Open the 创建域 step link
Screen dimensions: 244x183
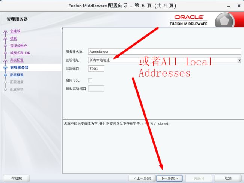[x=15, y=31]
